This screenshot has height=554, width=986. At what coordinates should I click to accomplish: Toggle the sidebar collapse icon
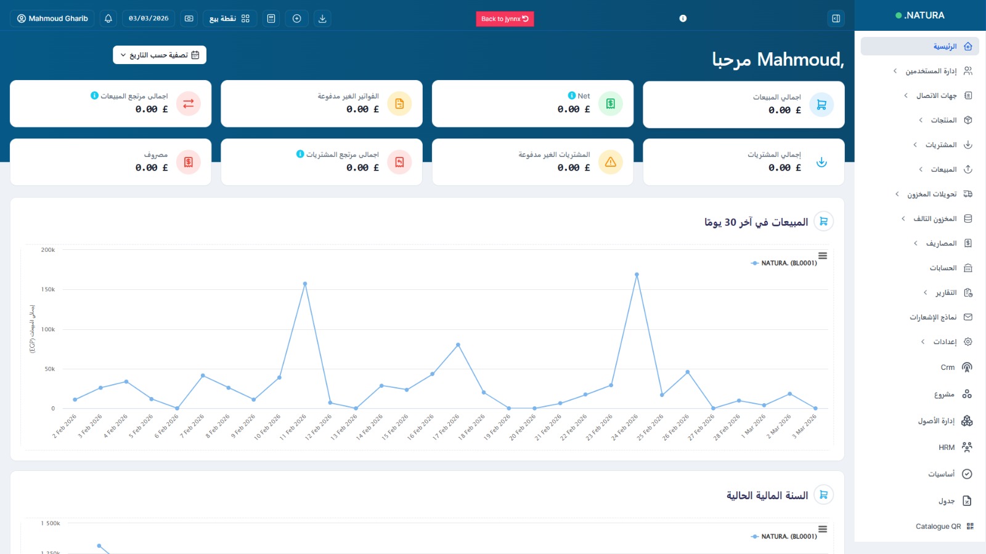point(836,18)
